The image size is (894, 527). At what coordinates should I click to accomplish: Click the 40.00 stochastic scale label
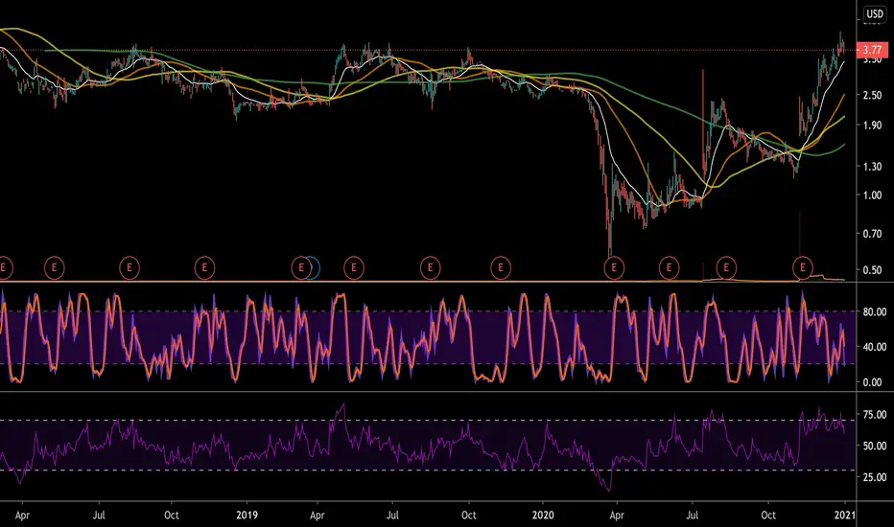[875, 347]
